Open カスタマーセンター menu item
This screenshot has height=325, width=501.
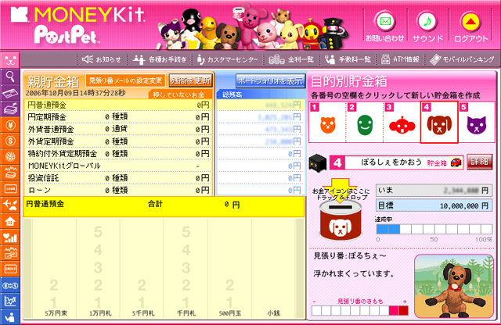227,59
